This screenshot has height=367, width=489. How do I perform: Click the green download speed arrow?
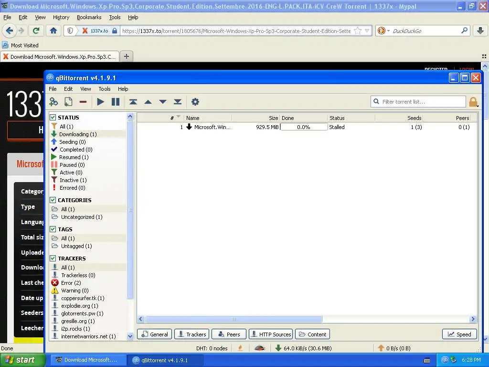(278, 348)
